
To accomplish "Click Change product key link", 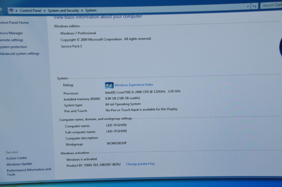I will click(x=140, y=164).
